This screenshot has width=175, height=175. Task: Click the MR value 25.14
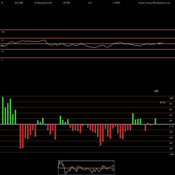pos(162,103)
